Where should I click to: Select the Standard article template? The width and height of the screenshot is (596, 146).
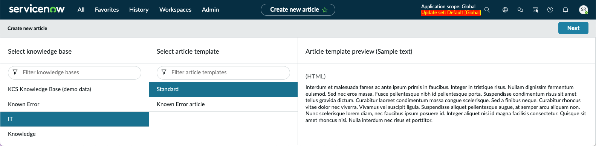223,89
